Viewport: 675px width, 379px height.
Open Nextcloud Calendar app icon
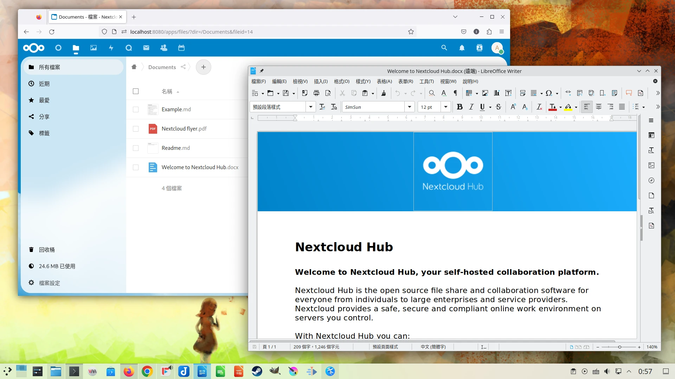coord(181,48)
